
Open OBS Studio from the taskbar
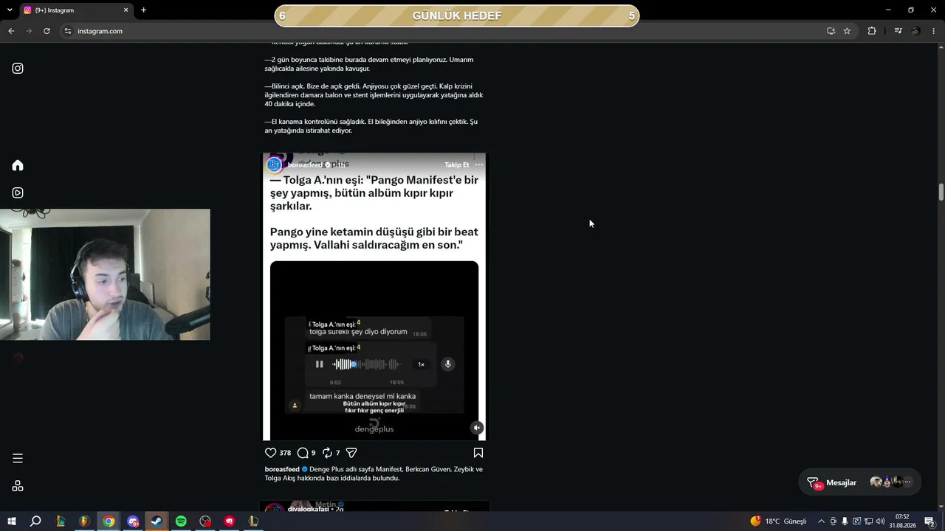coord(205,521)
